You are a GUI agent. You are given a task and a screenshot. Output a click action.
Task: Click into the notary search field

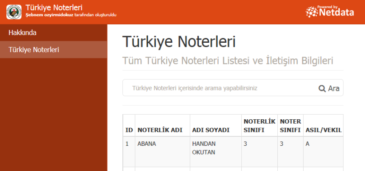220,88
